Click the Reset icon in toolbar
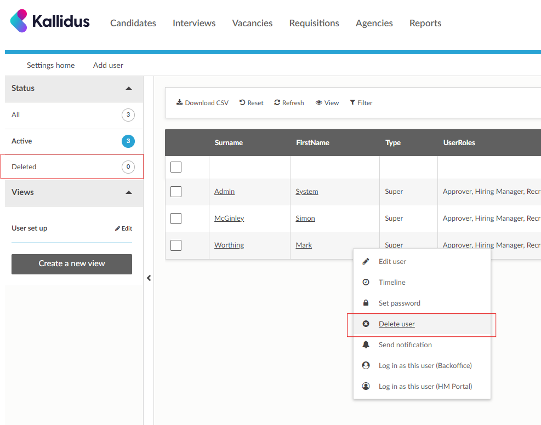Viewport: 541px width, 425px height. pyautogui.click(x=242, y=102)
